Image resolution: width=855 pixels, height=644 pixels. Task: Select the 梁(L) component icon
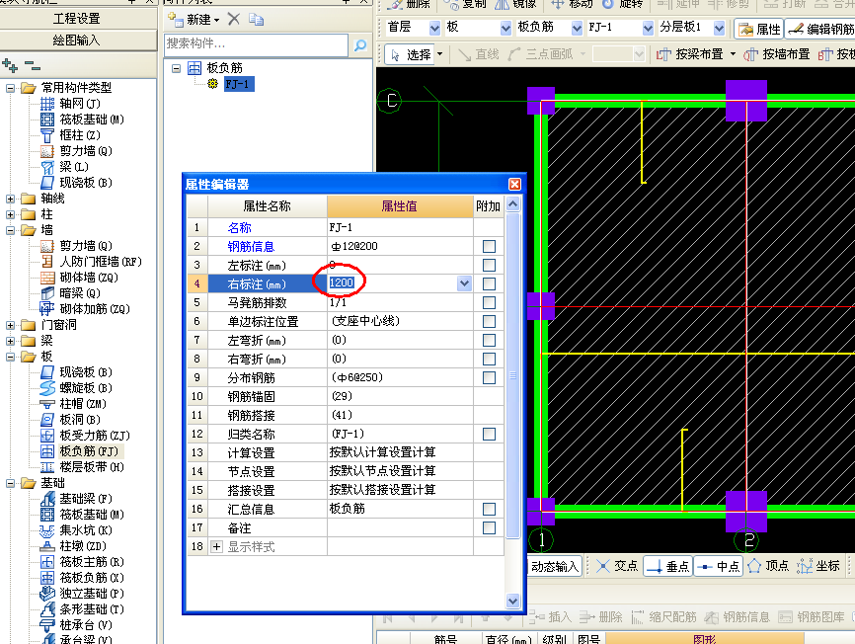(x=47, y=167)
